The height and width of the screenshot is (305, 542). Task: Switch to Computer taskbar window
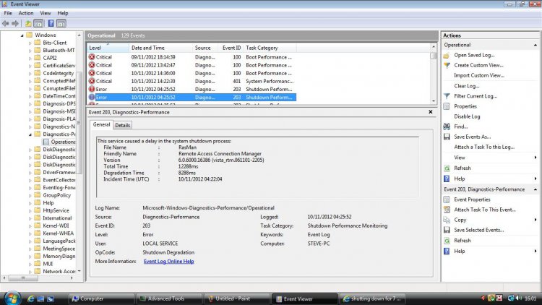point(102,298)
